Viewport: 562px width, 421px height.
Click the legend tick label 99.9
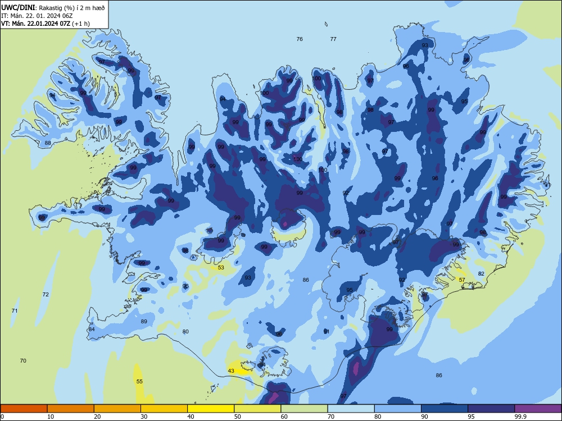tap(520, 417)
